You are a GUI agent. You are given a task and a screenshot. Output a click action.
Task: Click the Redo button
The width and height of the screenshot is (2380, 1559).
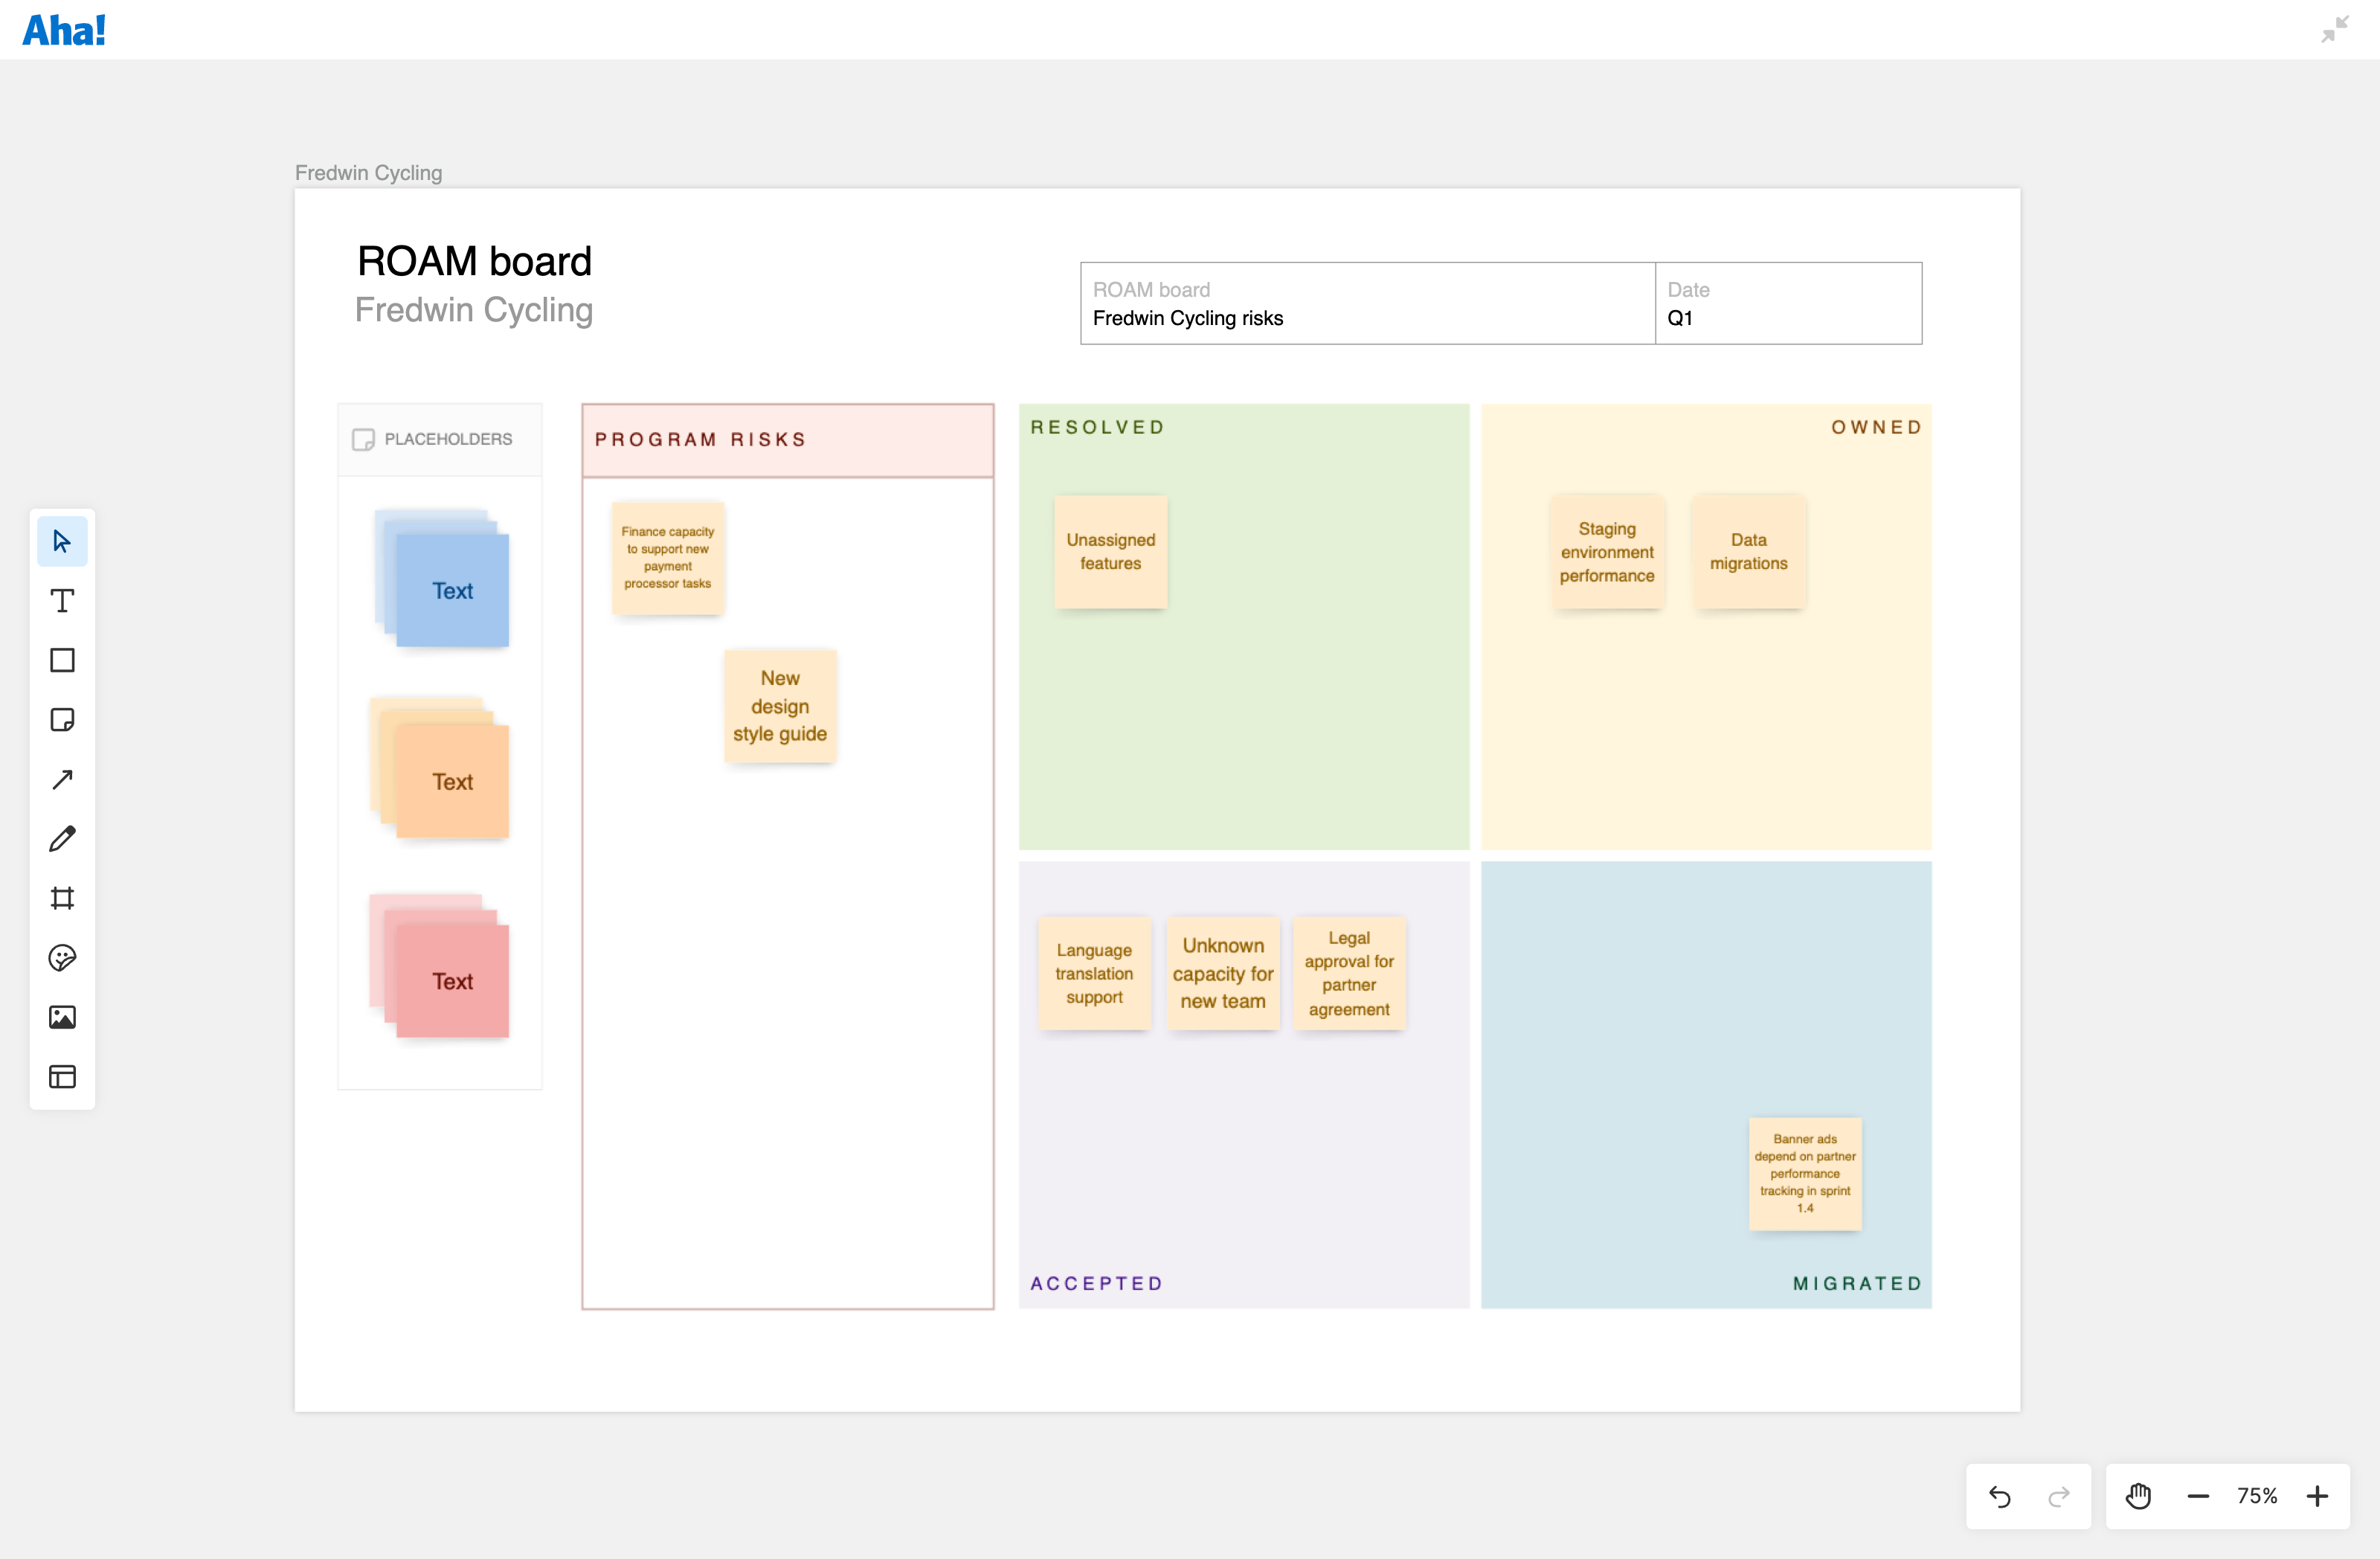tap(2059, 1496)
